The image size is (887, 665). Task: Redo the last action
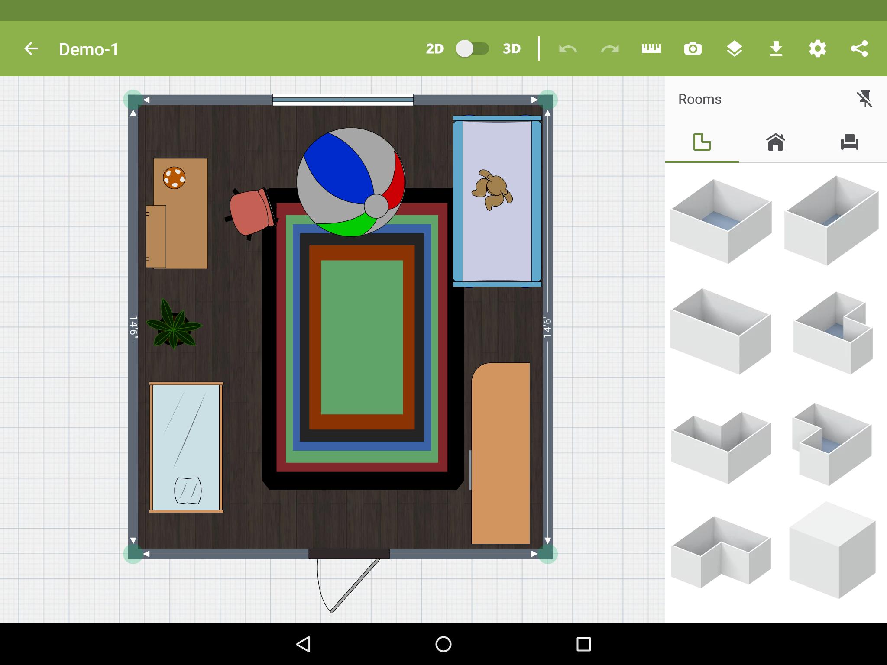pyautogui.click(x=609, y=49)
